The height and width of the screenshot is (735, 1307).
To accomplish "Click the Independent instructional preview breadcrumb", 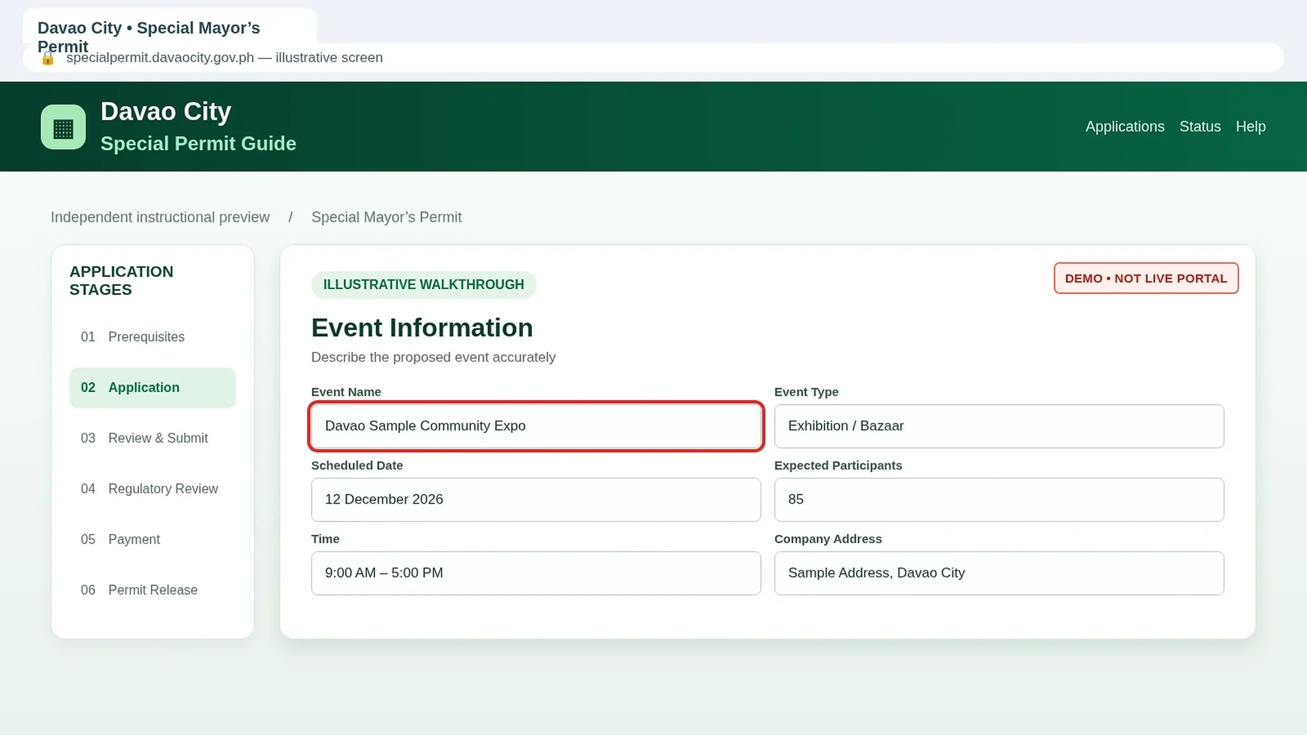I will 160,217.
